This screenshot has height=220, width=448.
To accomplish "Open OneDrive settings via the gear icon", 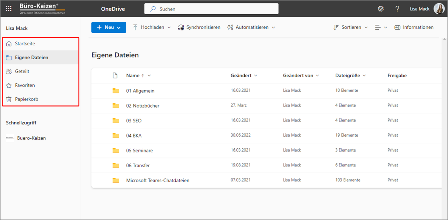I will click(x=380, y=8).
